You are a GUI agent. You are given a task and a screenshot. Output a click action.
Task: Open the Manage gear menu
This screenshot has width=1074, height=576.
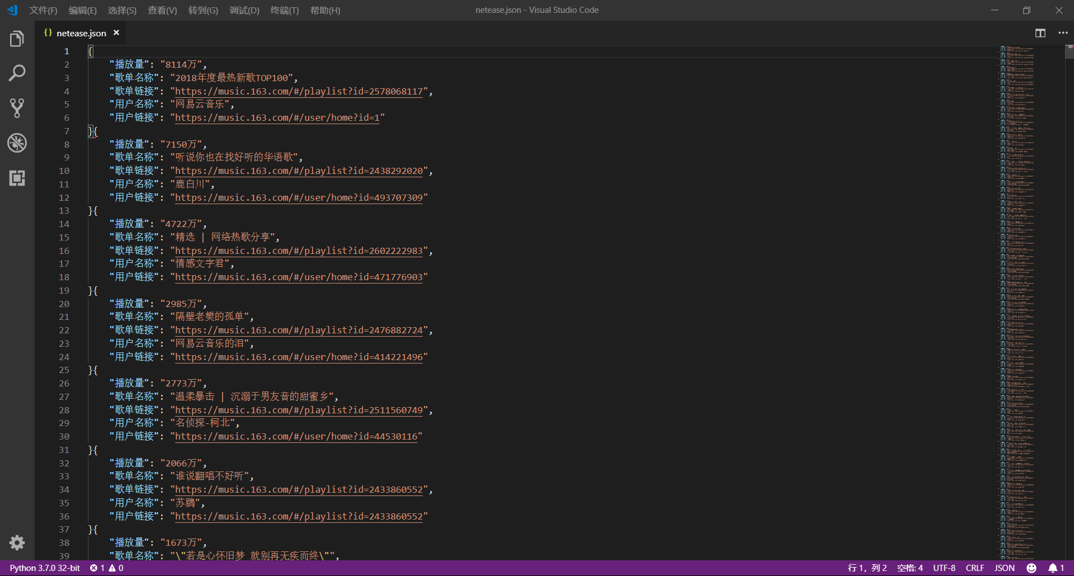click(x=17, y=542)
